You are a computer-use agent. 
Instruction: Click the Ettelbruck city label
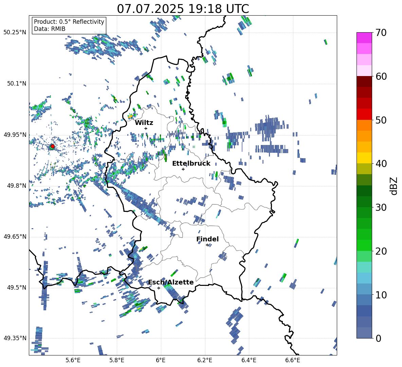(x=191, y=164)
